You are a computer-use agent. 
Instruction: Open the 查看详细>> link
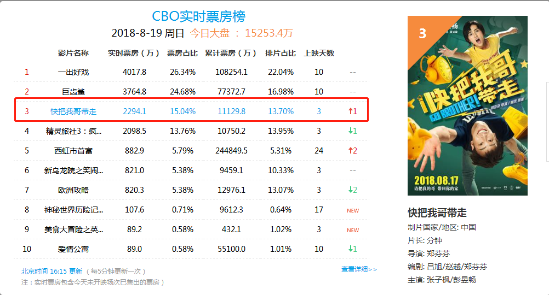[x=359, y=269]
